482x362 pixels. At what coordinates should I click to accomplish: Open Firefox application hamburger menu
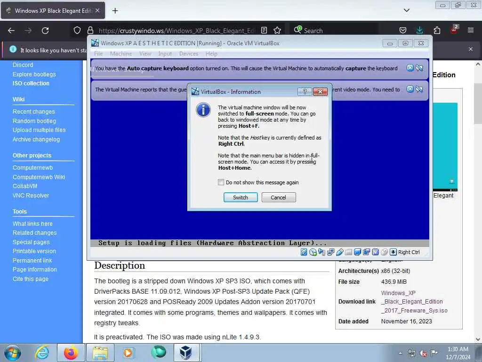pyautogui.click(x=470, y=30)
